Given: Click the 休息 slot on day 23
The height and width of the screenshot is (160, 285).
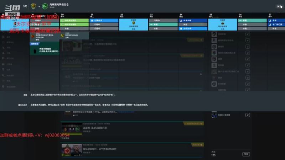Looking at the screenshot, I should click(163, 28).
